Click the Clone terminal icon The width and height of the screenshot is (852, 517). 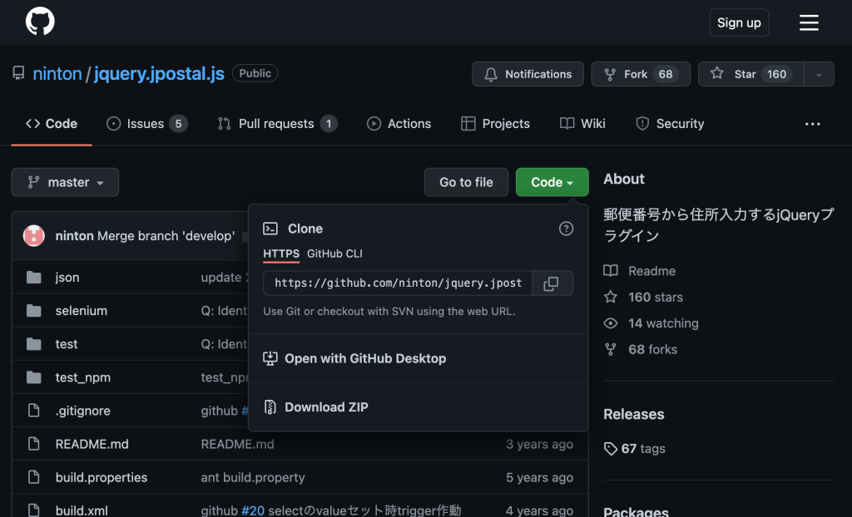pos(270,229)
